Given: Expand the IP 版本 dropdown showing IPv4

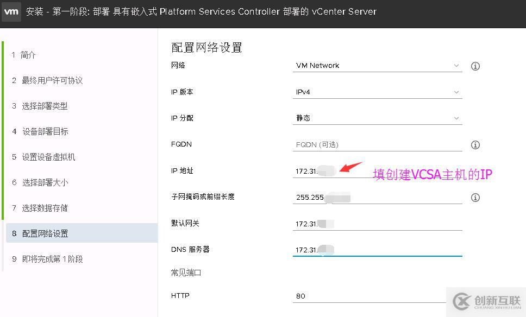Looking at the screenshot, I should pyautogui.click(x=377, y=91).
